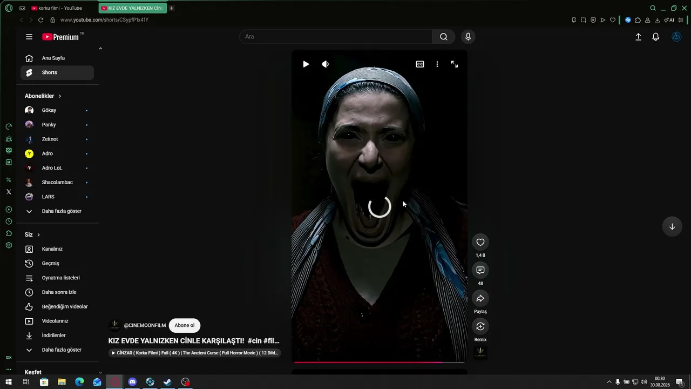Open the browser extensions cube icon

pos(638,20)
